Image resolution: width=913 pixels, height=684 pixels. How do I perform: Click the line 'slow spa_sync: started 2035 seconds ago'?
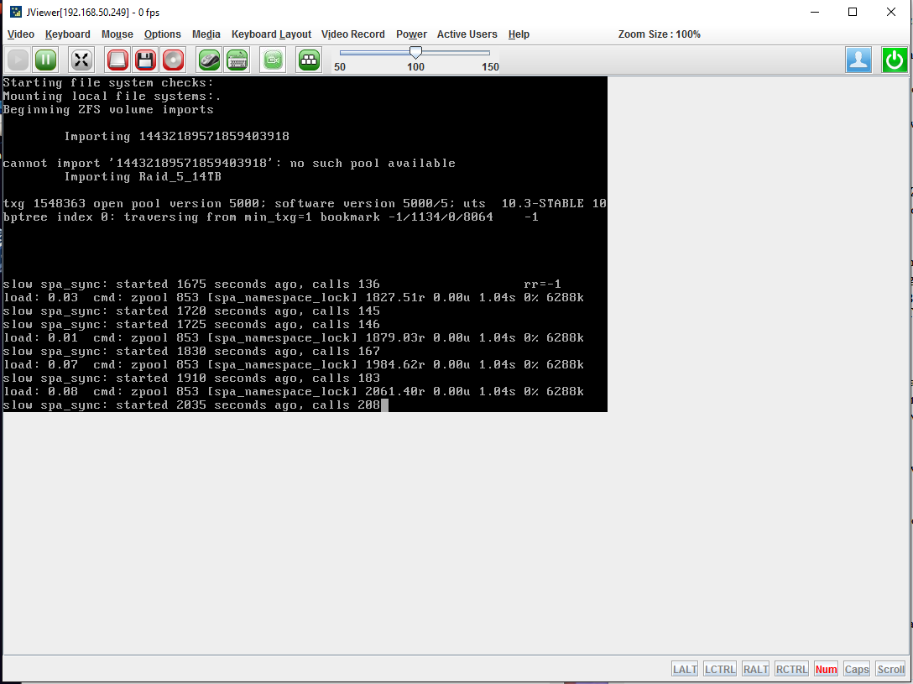[x=191, y=405]
